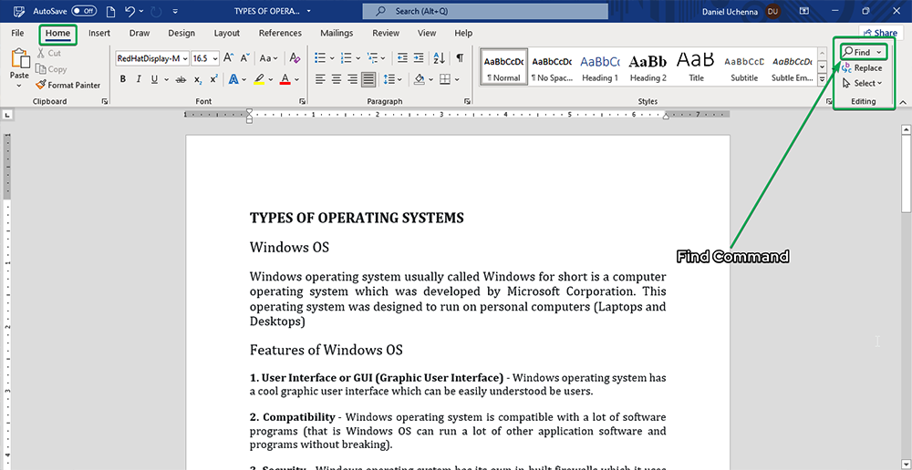This screenshot has width=912, height=470.
Task: Open the font size dropdown
Action: click(214, 57)
